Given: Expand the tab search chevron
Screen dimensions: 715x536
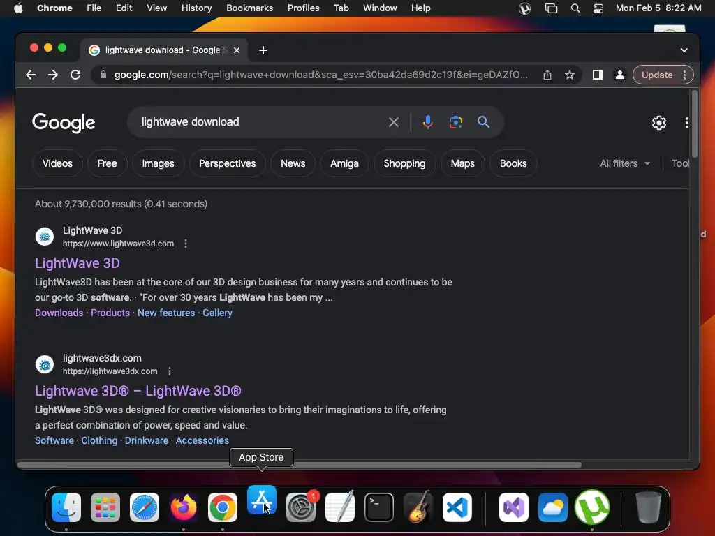Looking at the screenshot, I should pos(684,50).
